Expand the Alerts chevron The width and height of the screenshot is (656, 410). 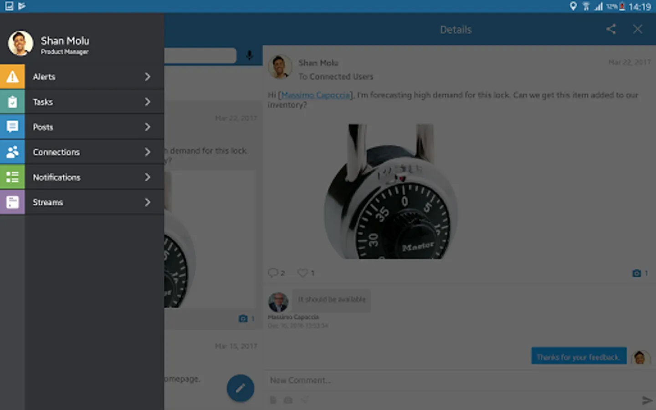tap(148, 77)
